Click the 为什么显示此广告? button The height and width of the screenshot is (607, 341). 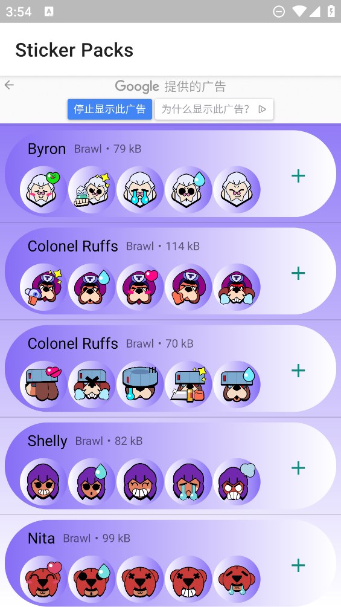coord(214,109)
